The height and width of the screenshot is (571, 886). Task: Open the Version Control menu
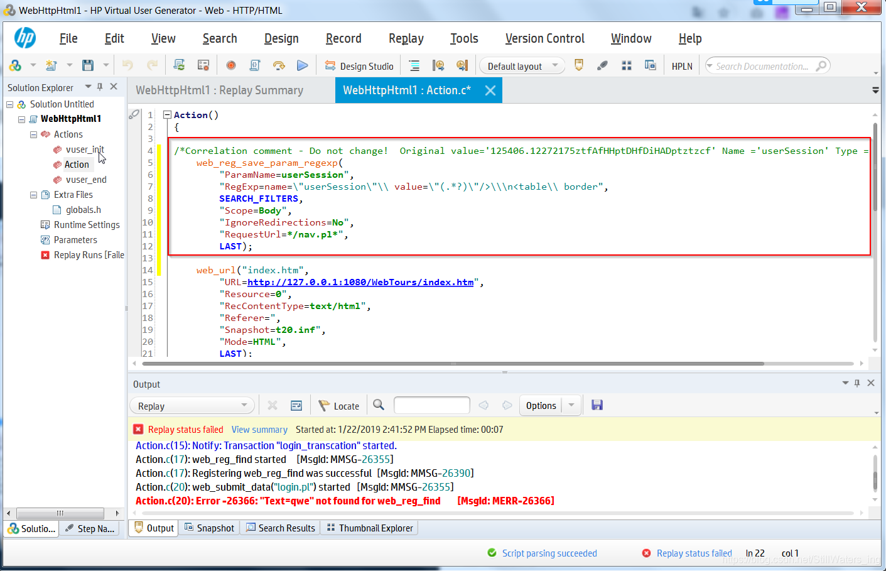545,38
